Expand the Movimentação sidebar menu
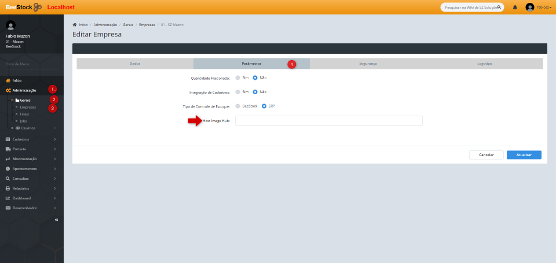 [31, 159]
